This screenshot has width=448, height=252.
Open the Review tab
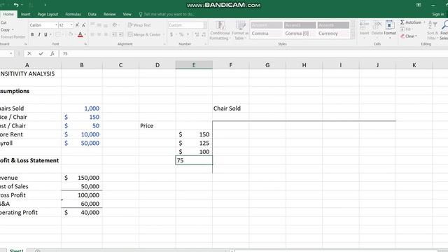(x=109, y=14)
